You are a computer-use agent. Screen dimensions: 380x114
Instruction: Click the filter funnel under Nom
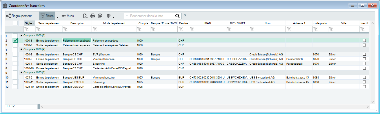pyautogui.click(x=252, y=29)
